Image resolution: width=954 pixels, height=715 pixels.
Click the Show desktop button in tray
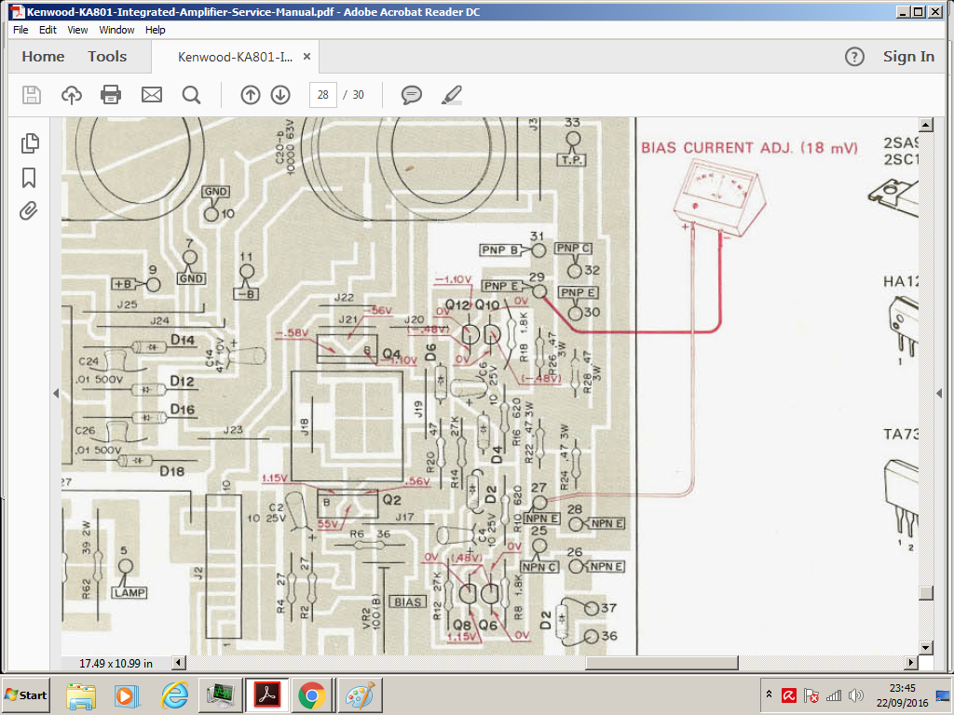[945, 695]
